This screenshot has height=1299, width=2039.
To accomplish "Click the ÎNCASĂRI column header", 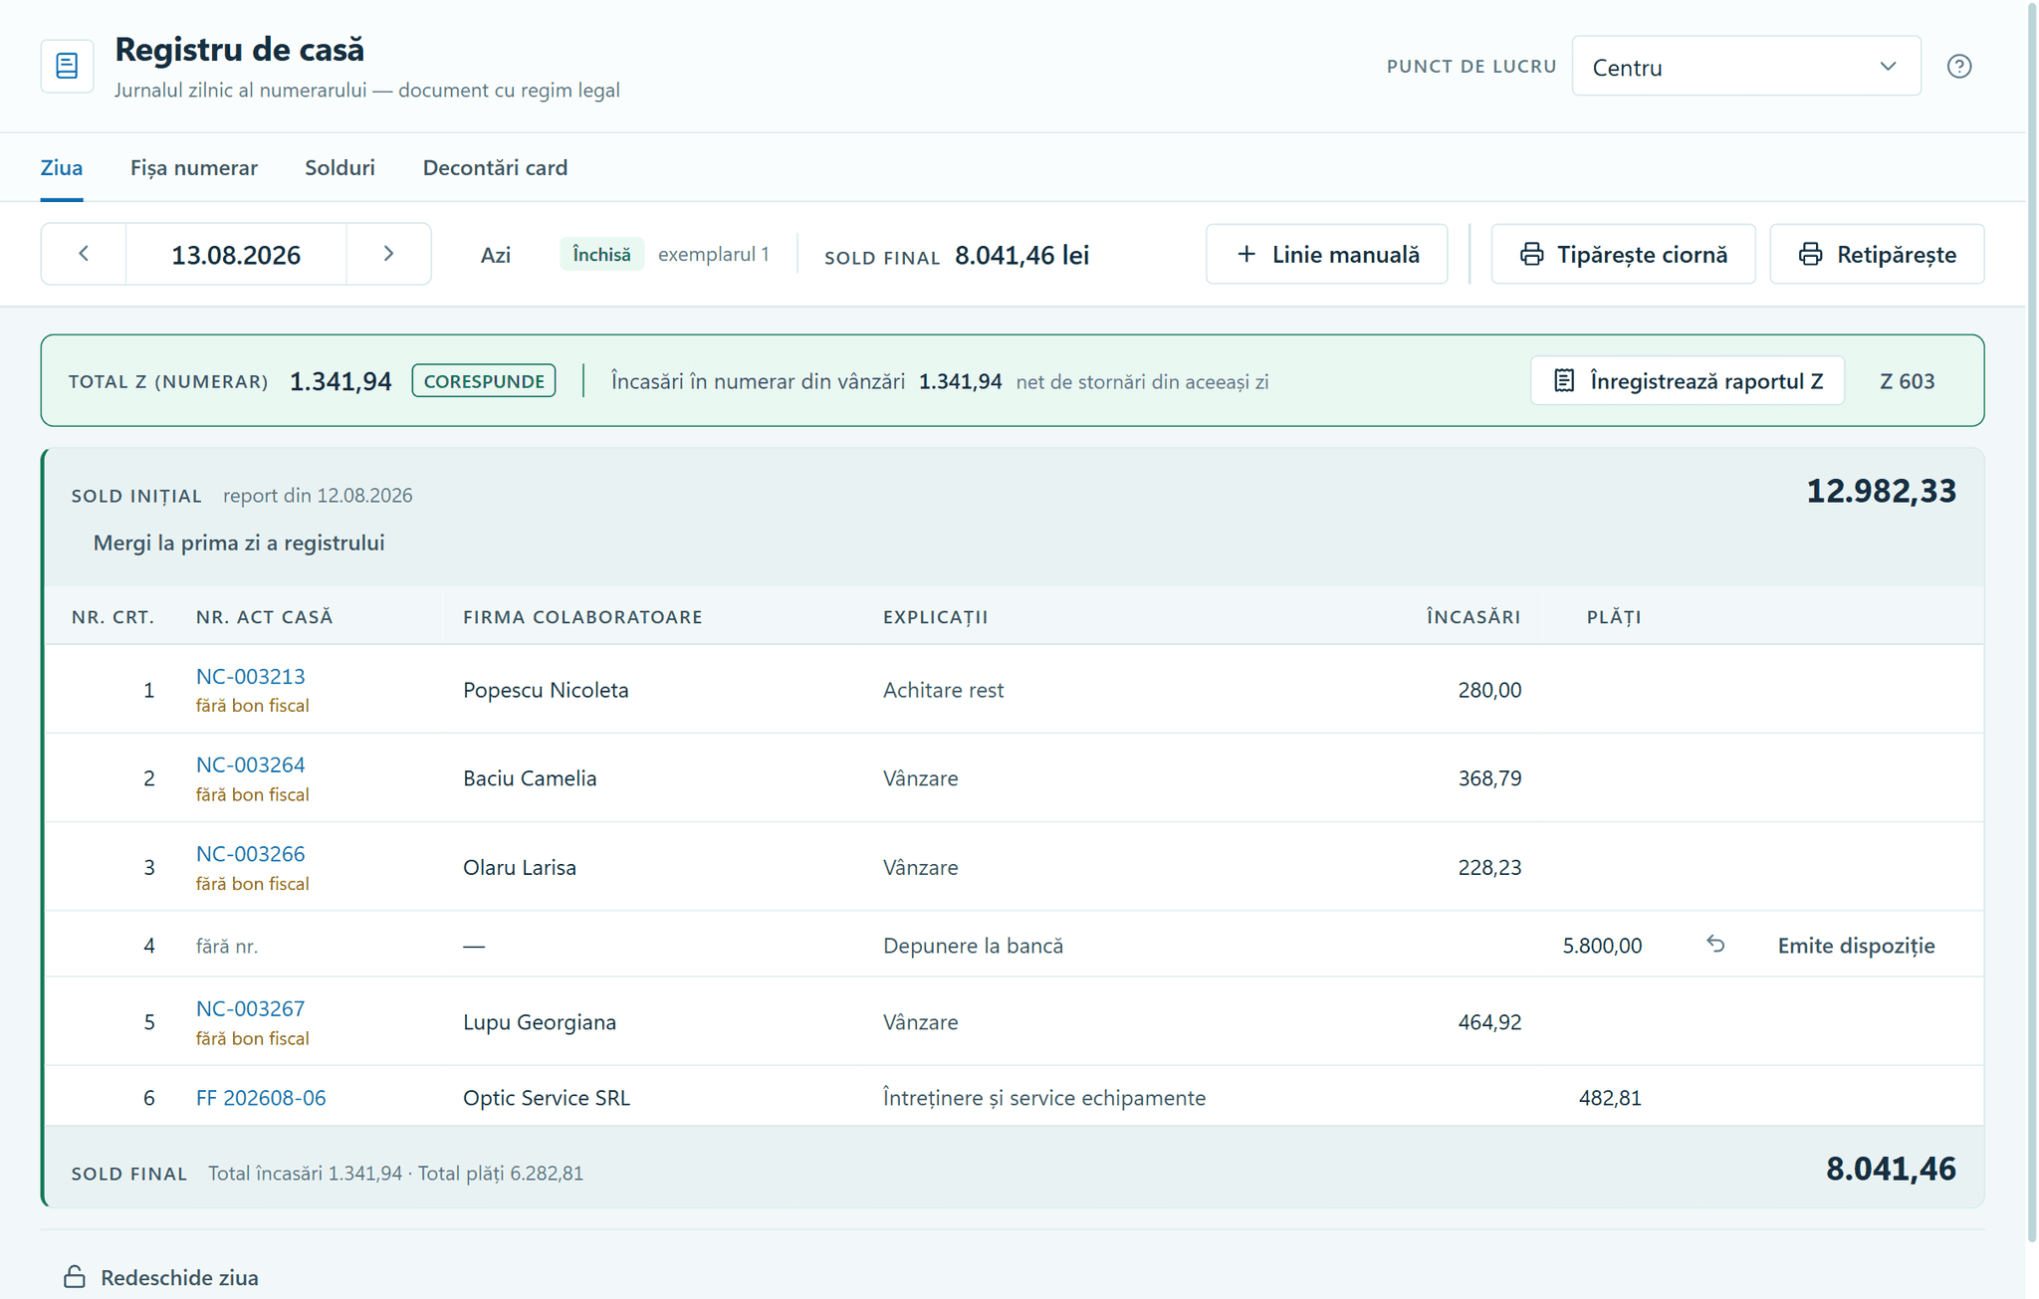I will coord(1473,617).
